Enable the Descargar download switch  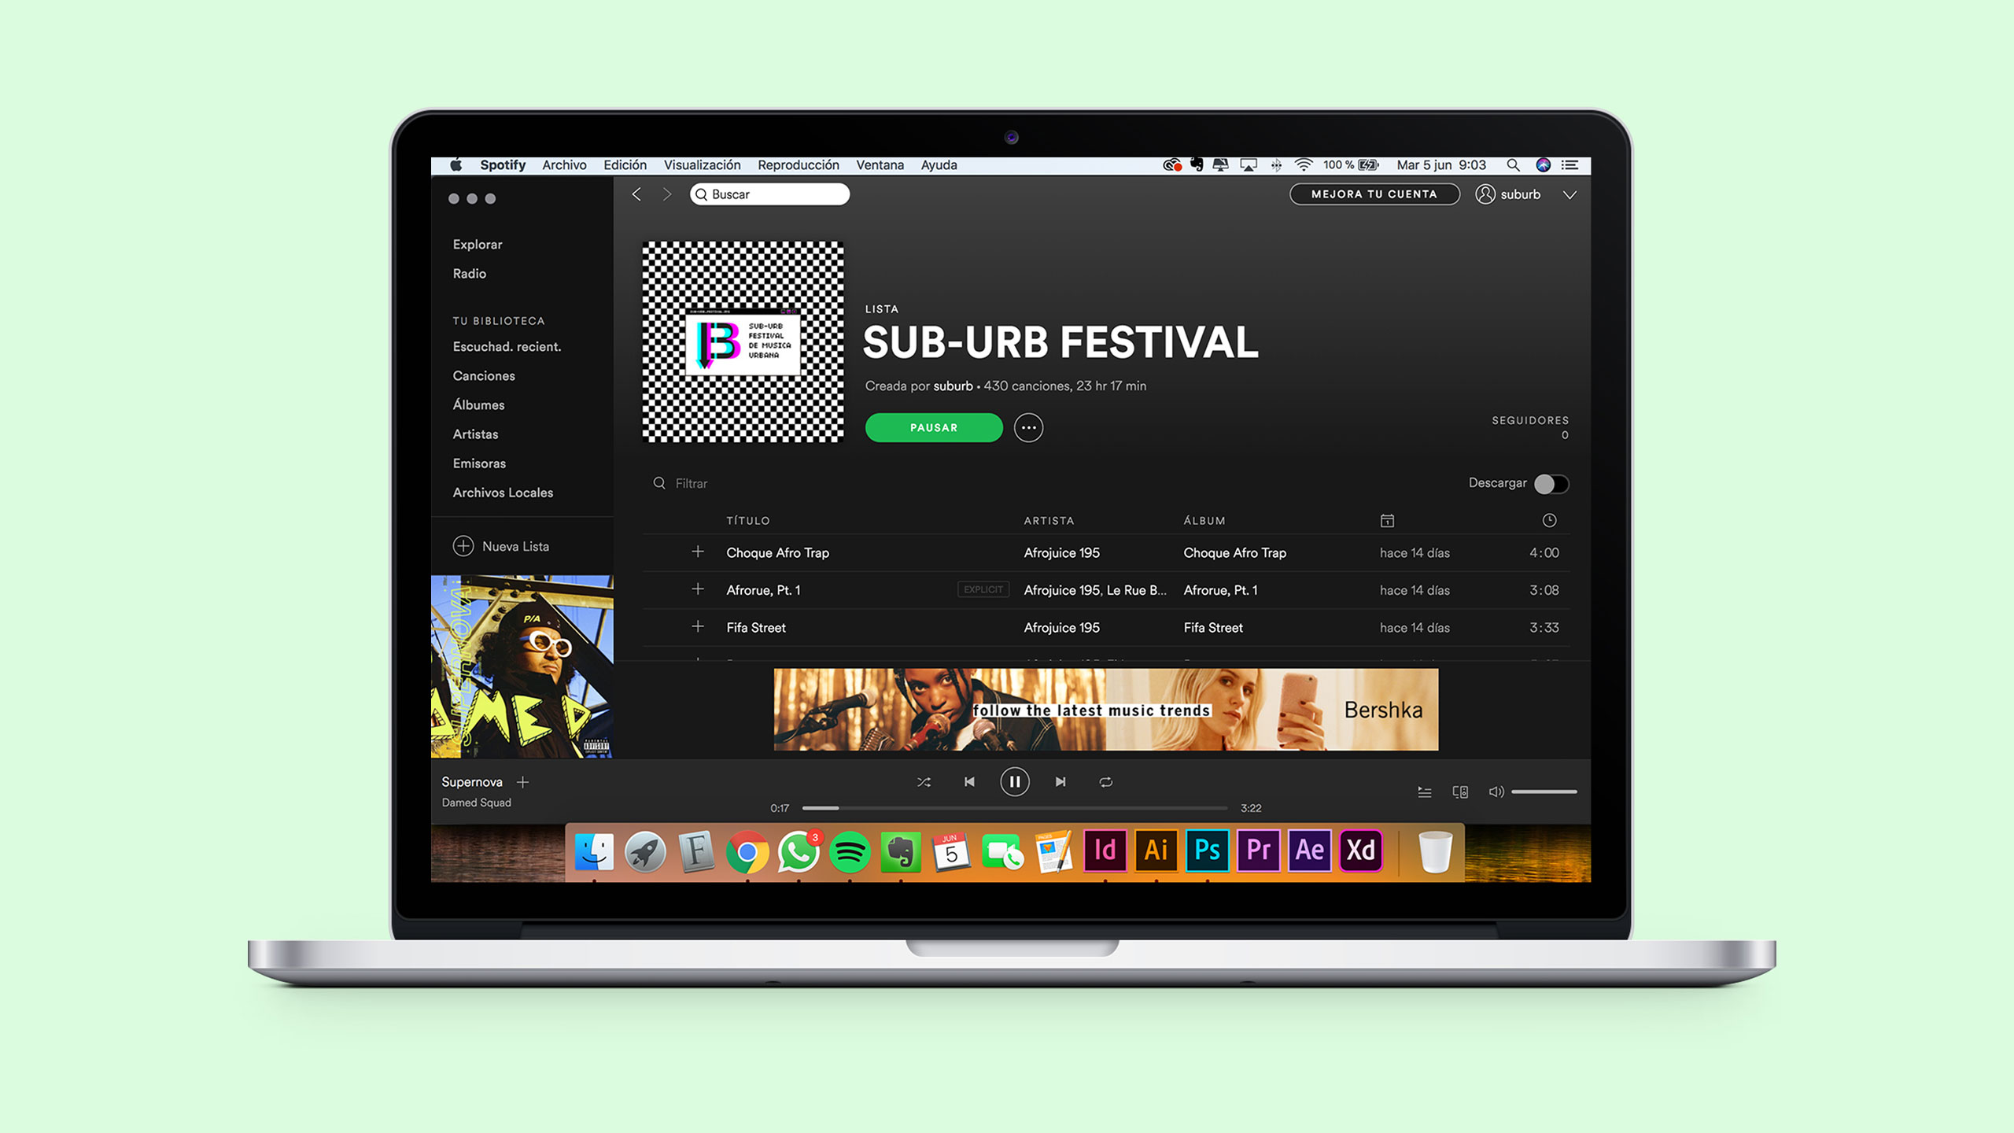point(1551,484)
